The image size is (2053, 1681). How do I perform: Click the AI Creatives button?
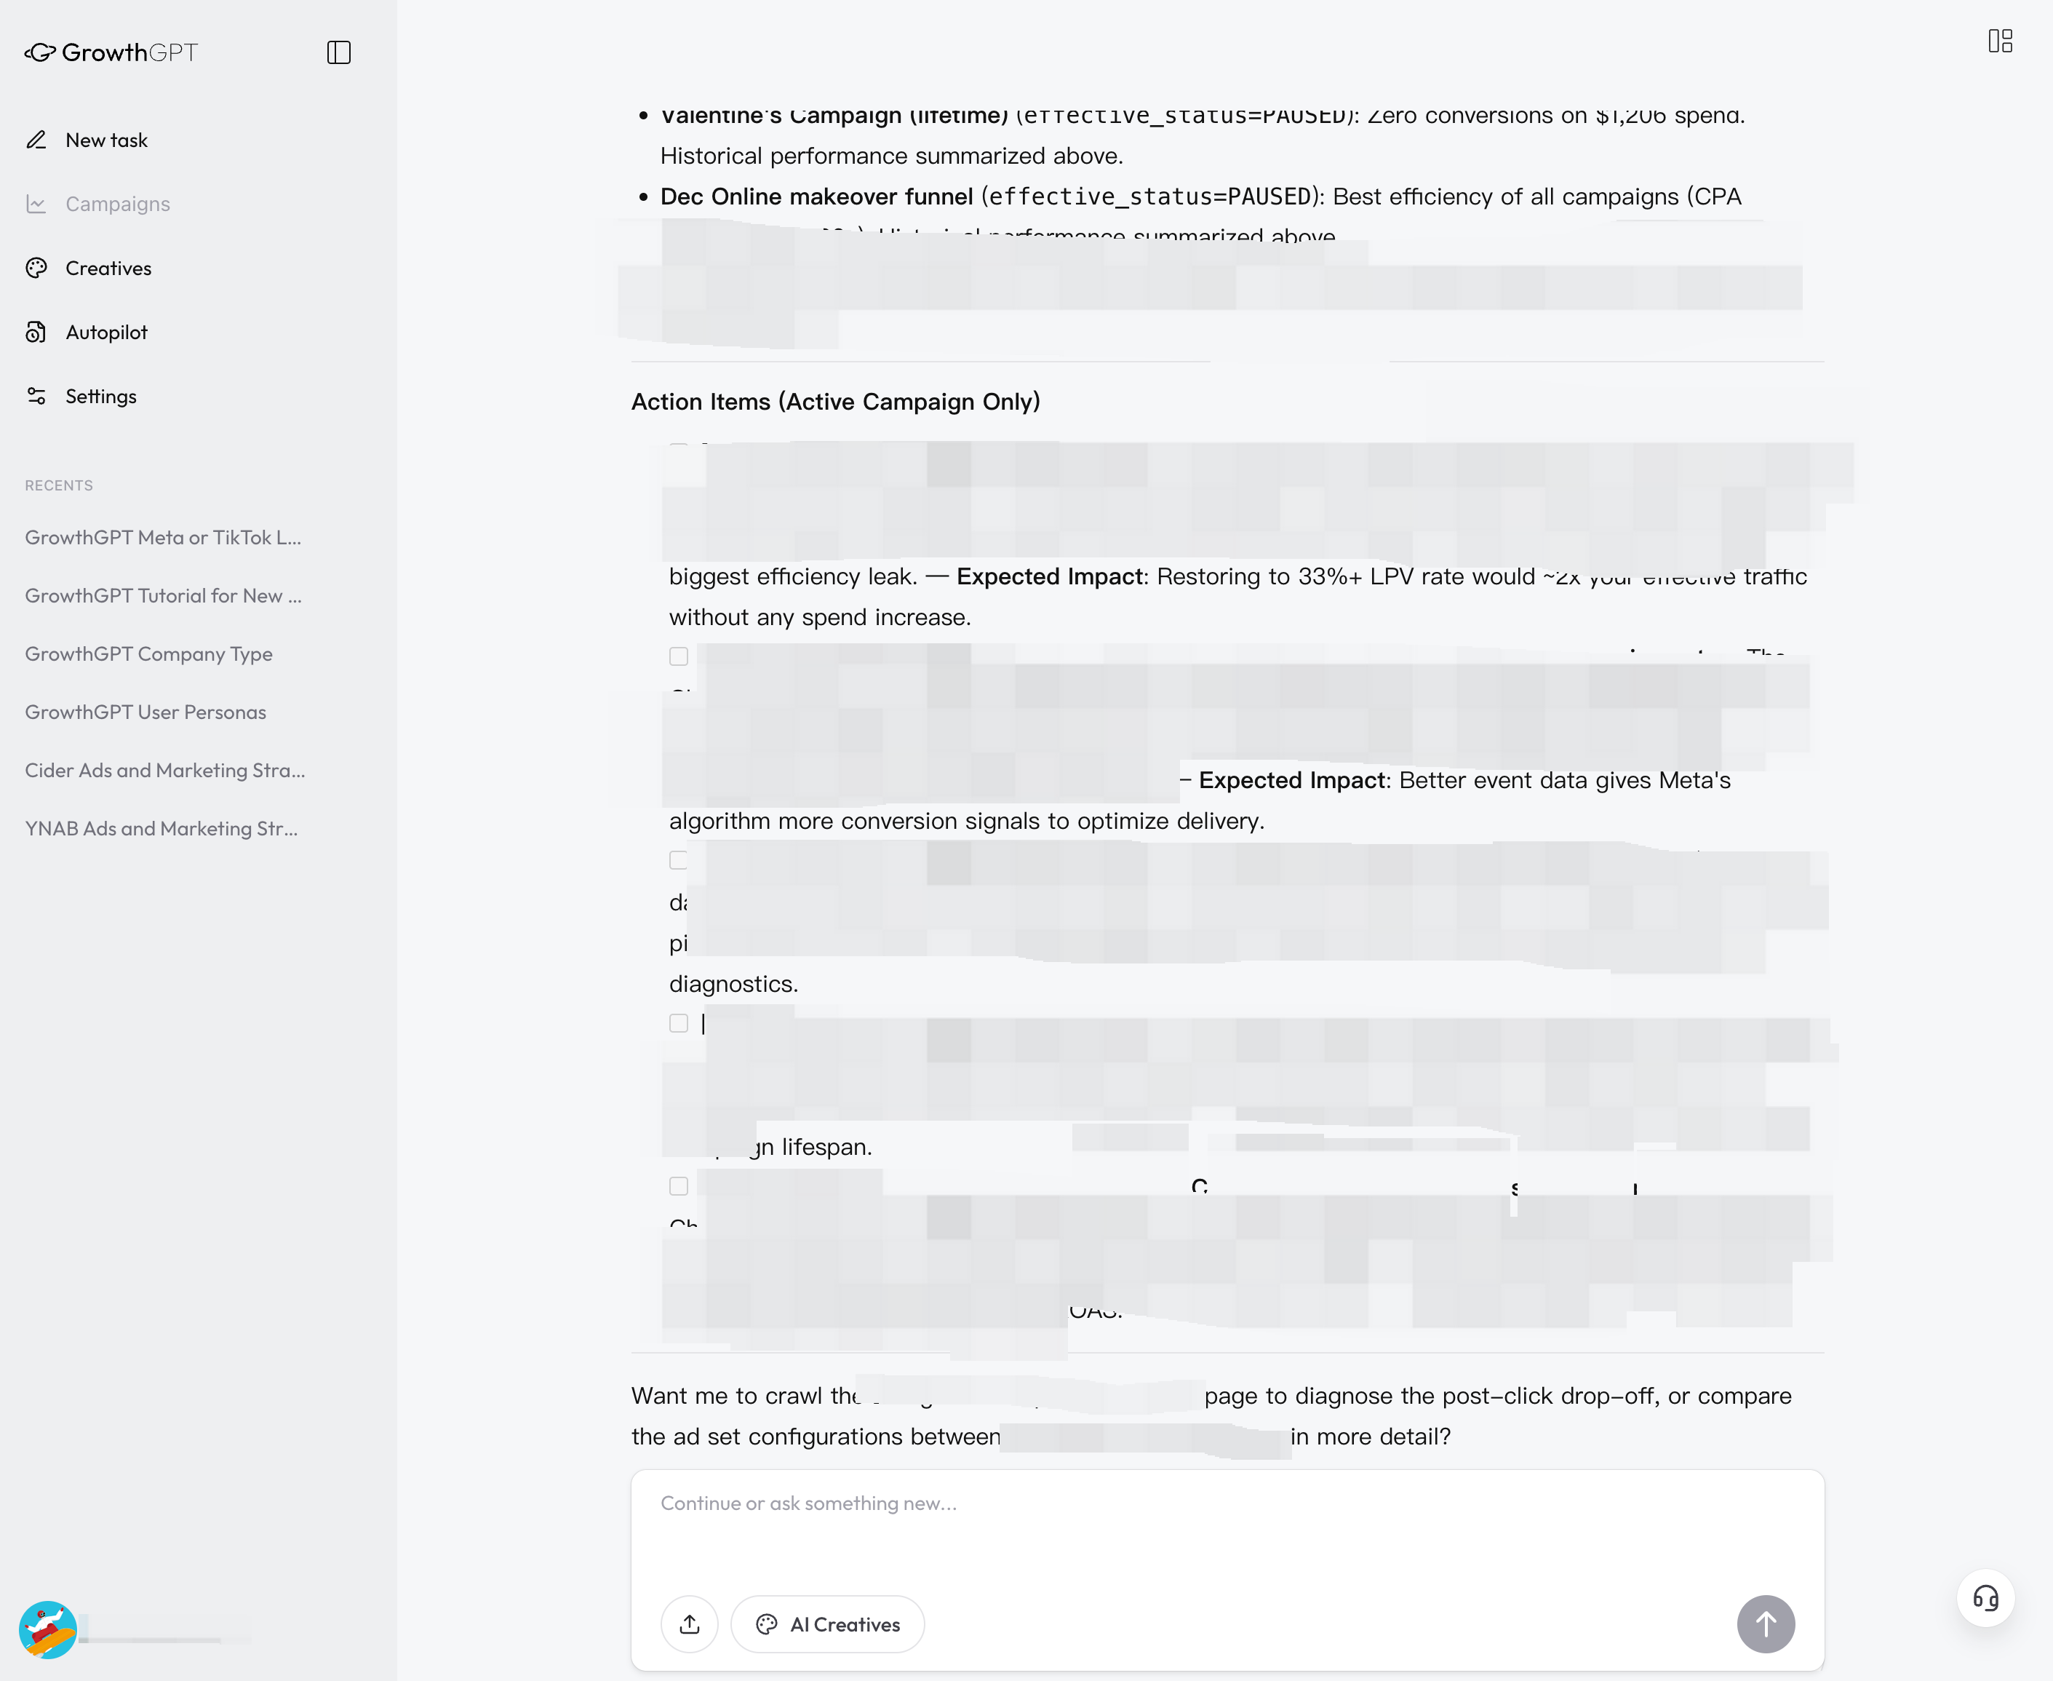(828, 1624)
